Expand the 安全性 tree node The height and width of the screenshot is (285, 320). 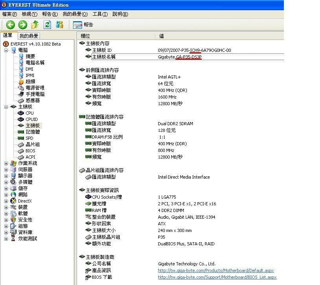[6, 220]
